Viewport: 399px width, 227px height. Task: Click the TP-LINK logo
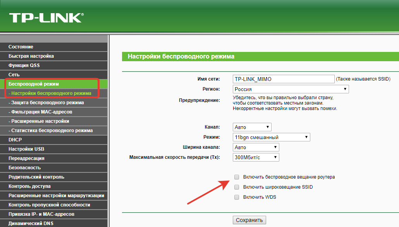point(46,17)
